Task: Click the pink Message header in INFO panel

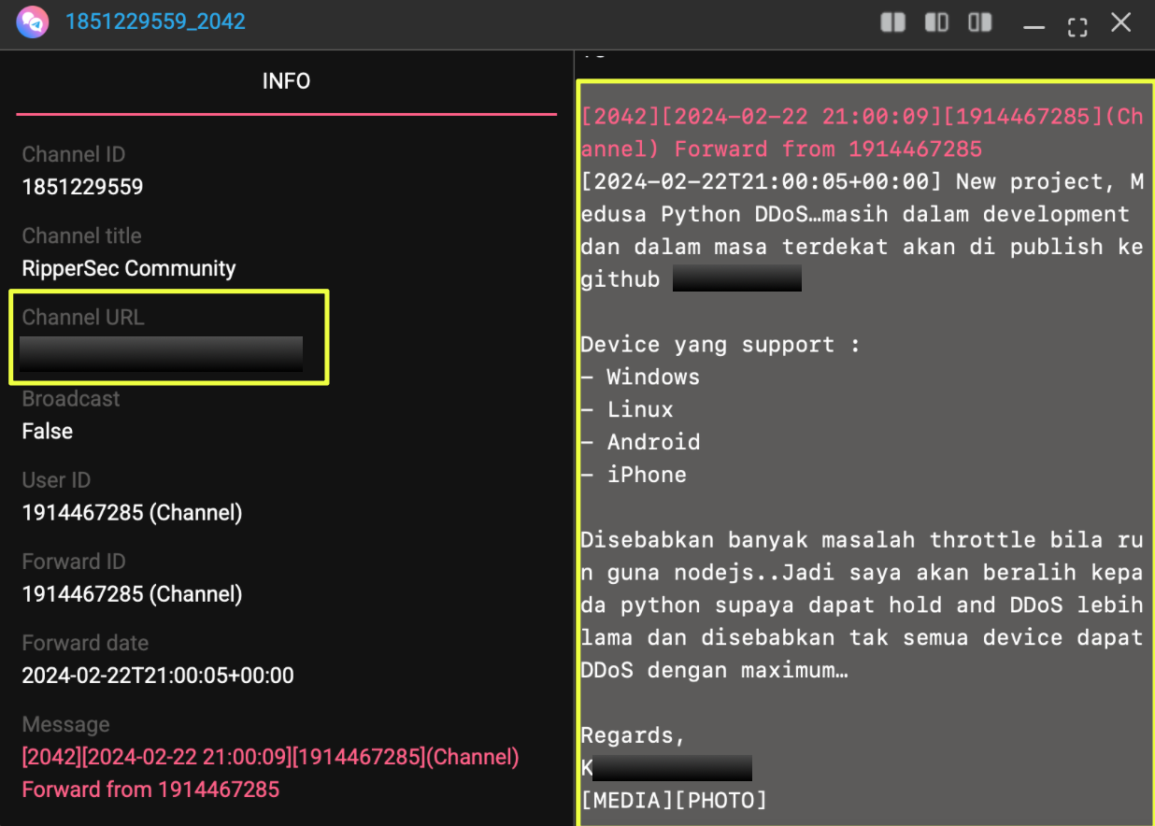Action: (x=270, y=772)
